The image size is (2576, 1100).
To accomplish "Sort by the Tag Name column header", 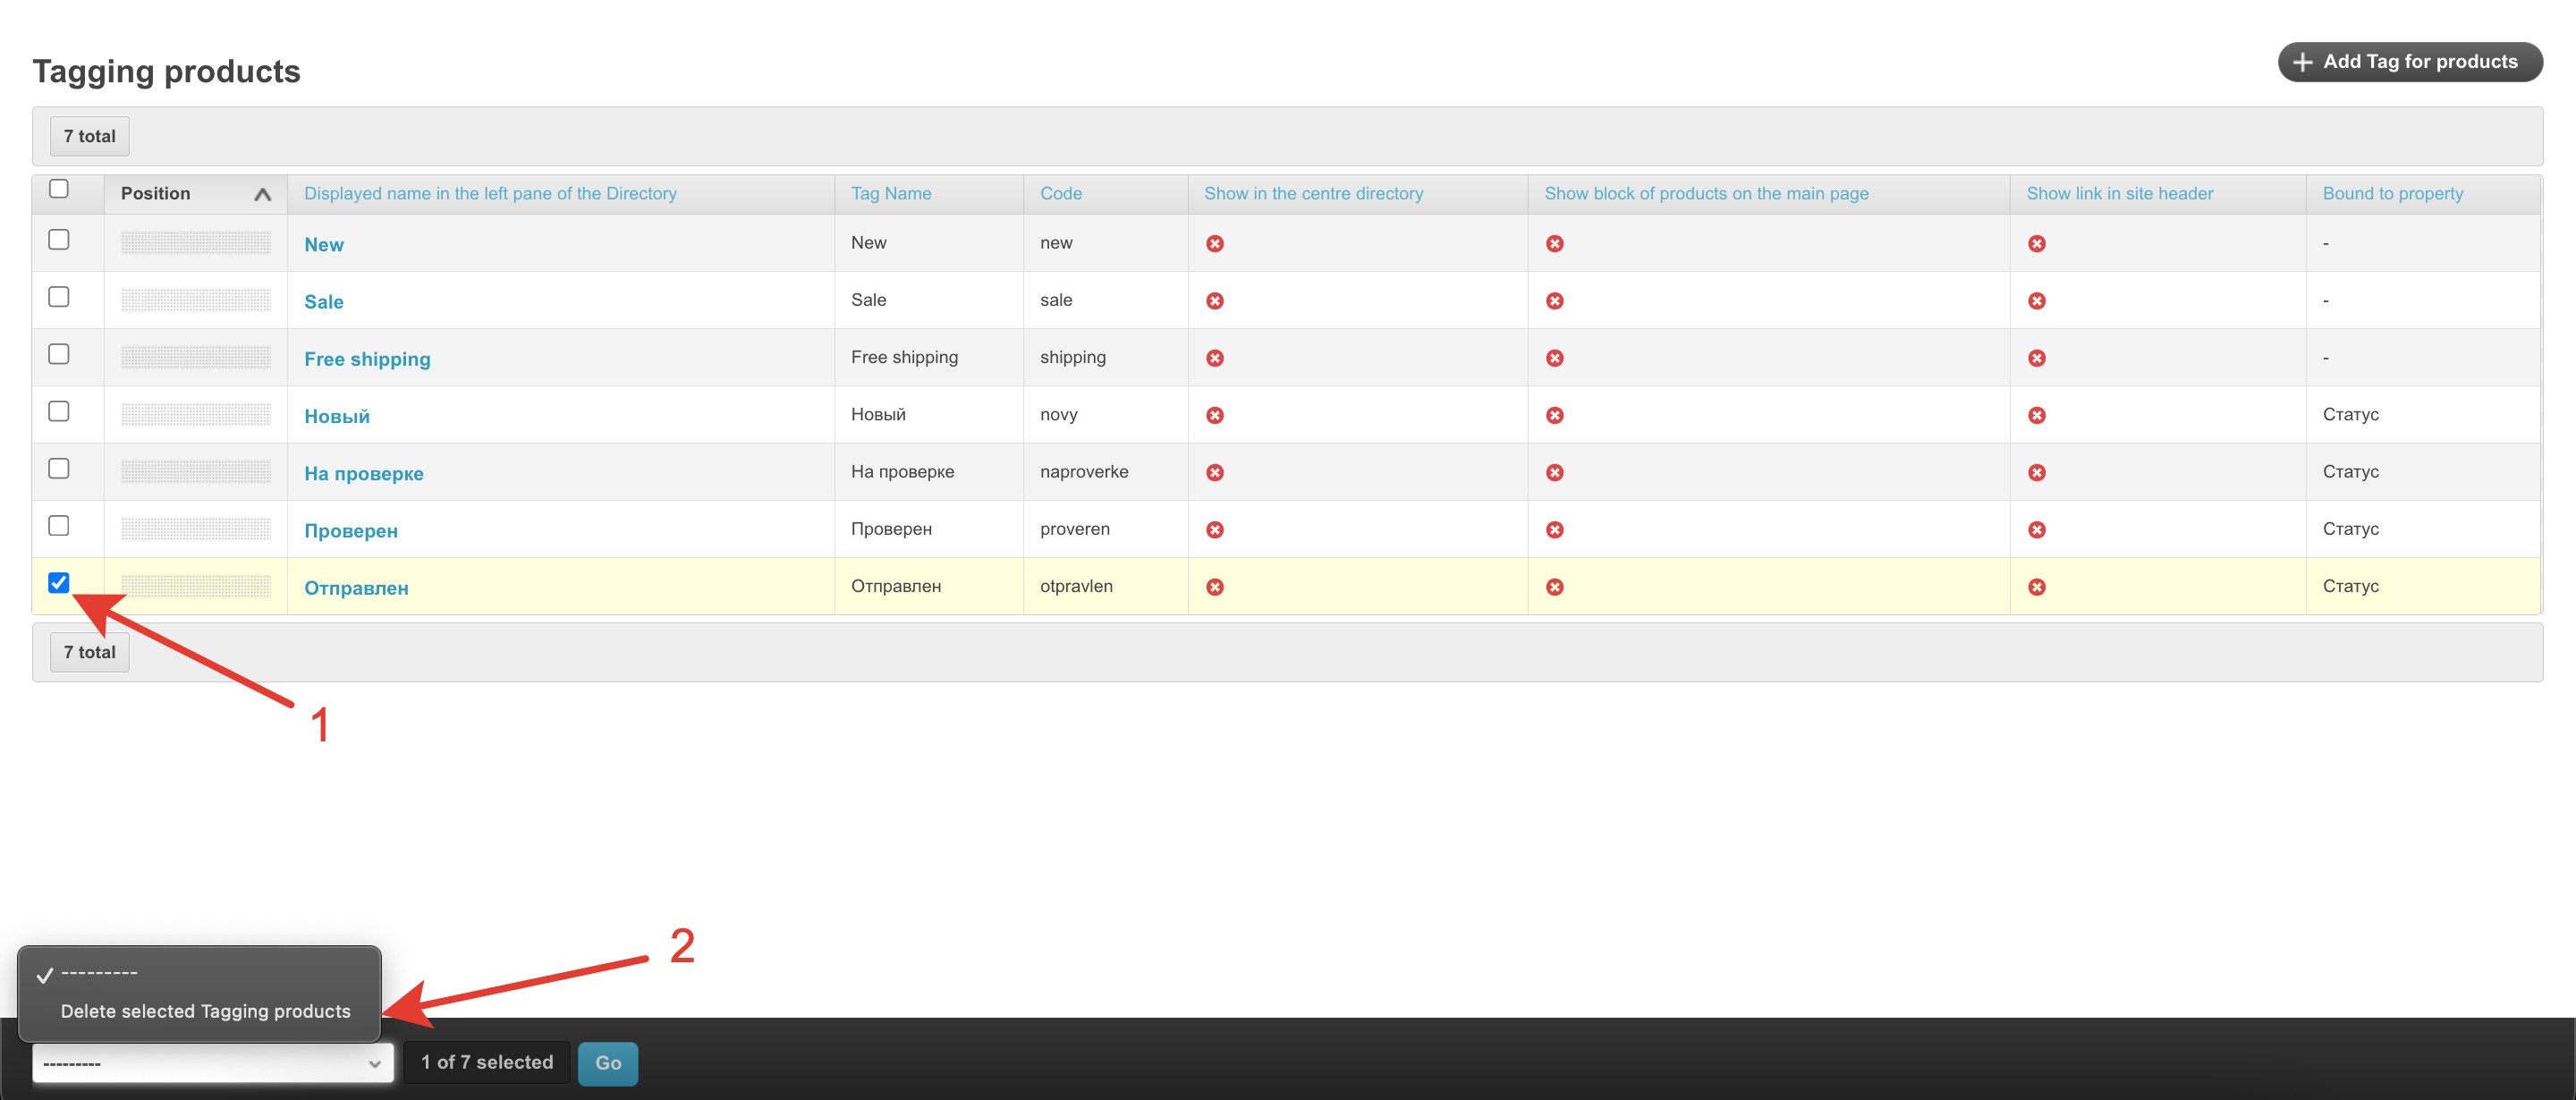I will click(x=890, y=194).
